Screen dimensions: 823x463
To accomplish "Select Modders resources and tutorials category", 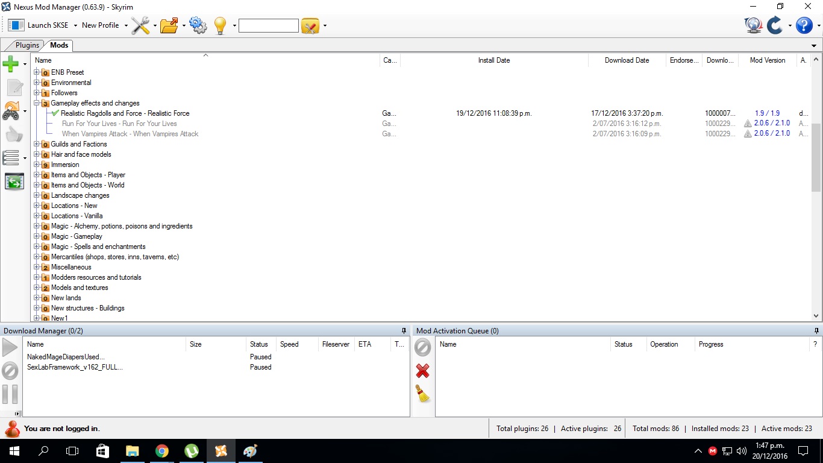I will [x=96, y=277].
